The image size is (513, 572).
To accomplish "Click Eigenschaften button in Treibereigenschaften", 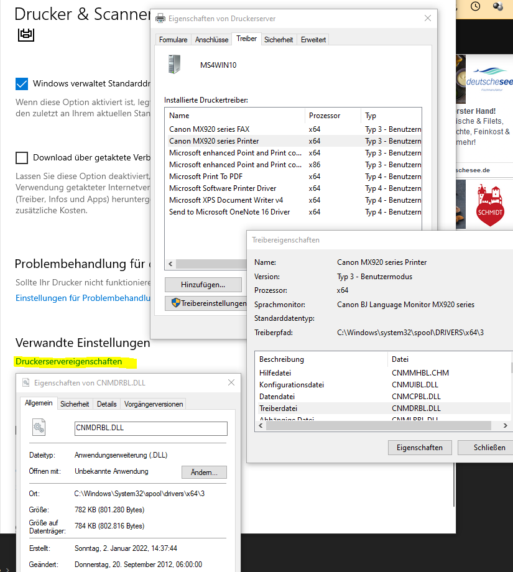I will click(420, 447).
